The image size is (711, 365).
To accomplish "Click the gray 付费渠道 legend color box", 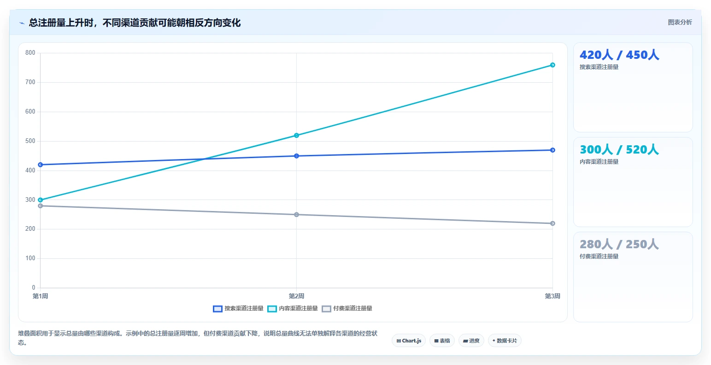I will 326,308.
